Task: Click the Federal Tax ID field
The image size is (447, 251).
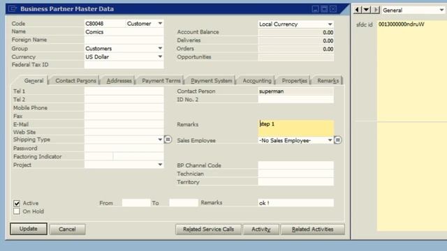Action: [x=124, y=65]
